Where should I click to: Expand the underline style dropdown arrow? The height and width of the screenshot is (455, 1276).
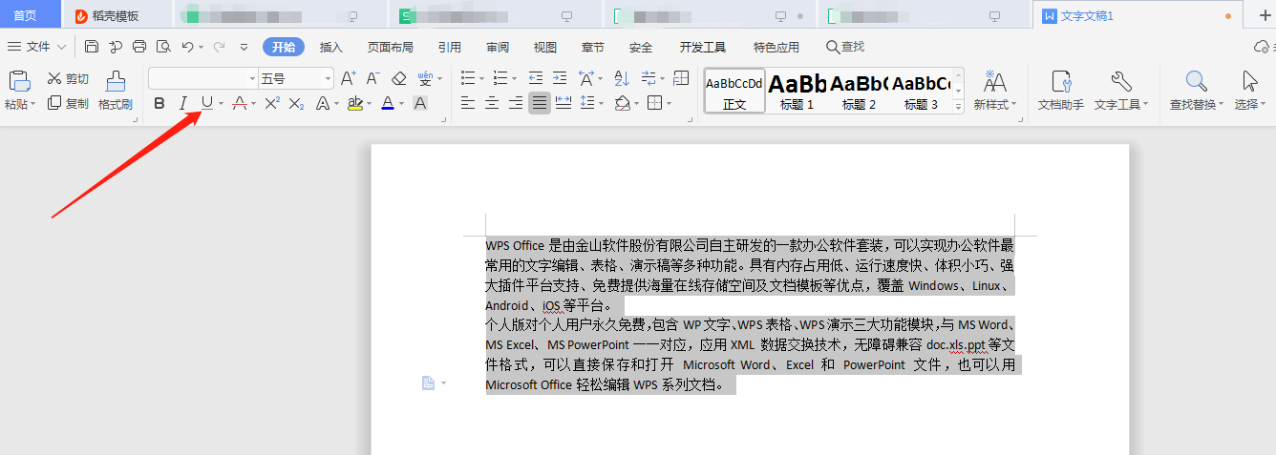221,103
